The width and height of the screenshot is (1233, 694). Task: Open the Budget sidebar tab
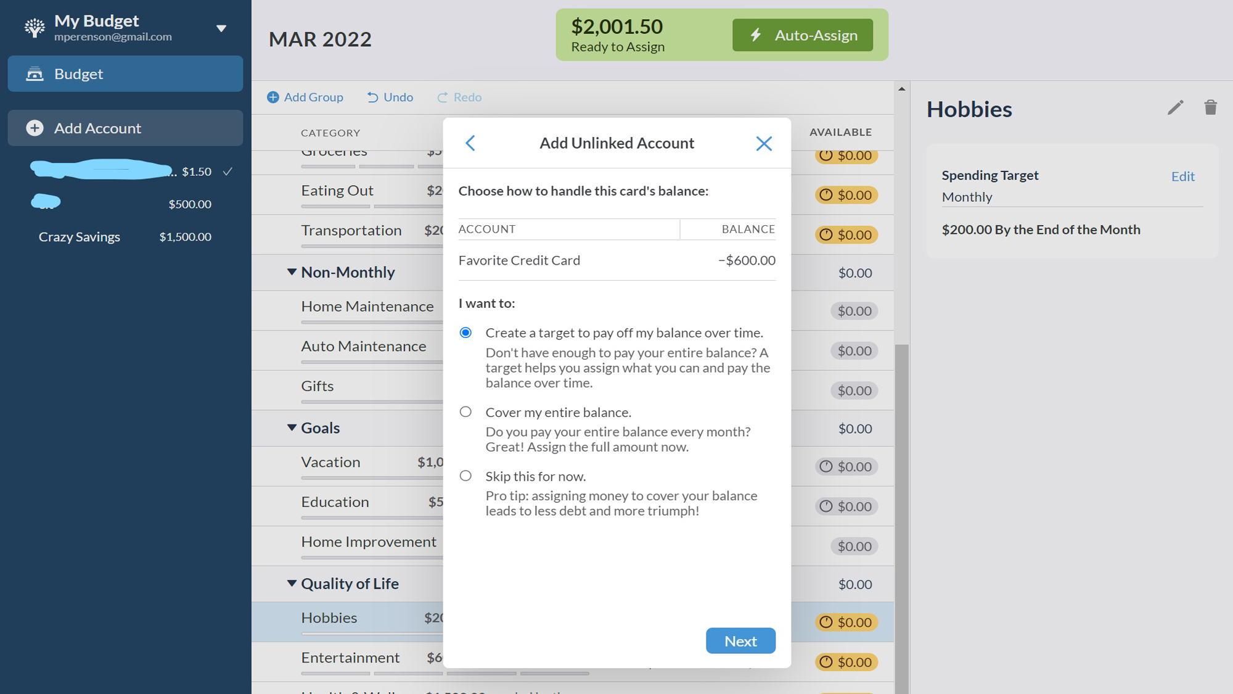point(125,74)
